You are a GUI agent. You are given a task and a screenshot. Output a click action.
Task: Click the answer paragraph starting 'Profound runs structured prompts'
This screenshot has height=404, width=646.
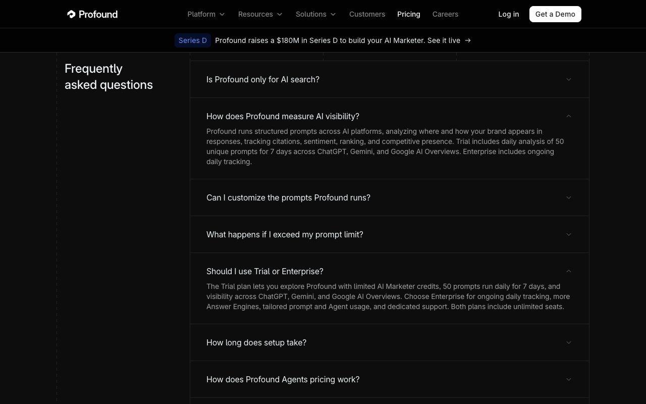click(x=385, y=146)
